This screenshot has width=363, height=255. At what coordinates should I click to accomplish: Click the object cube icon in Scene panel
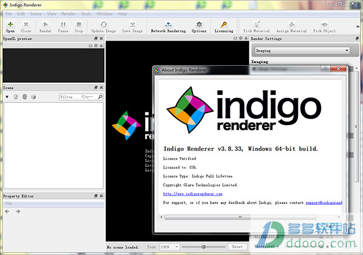tap(33, 97)
